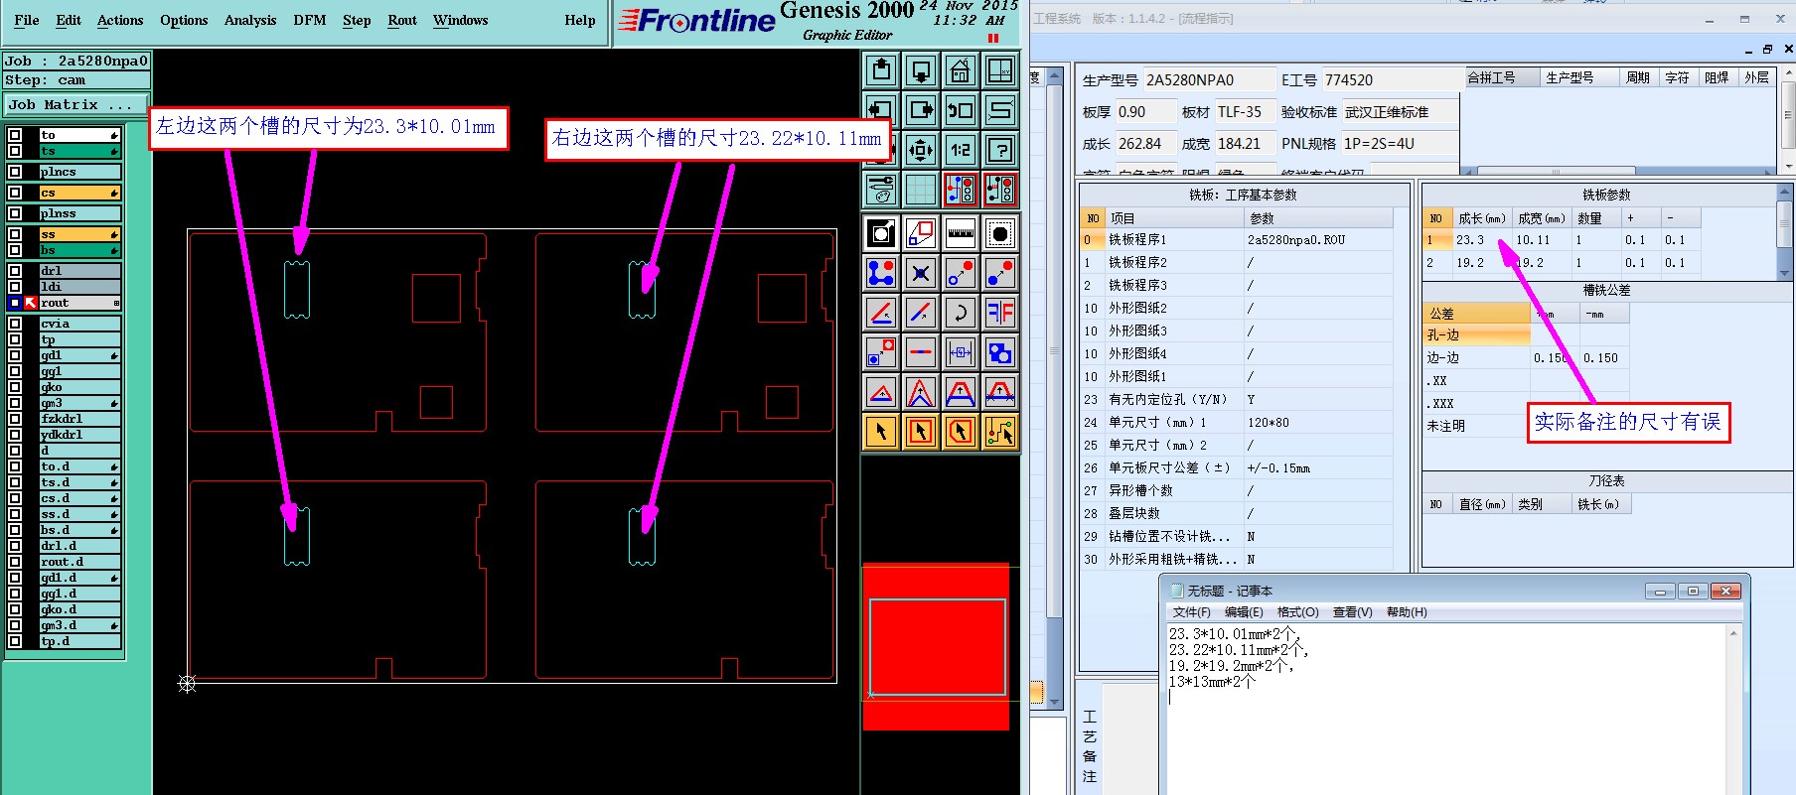The height and width of the screenshot is (795, 1796).
Task: Click the dimension spacing tool icon
Action: tap(960, 352)
